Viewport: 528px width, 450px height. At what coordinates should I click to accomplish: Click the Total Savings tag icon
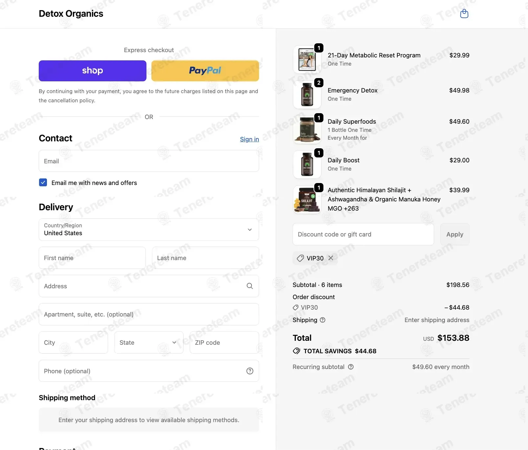(297, 351)
